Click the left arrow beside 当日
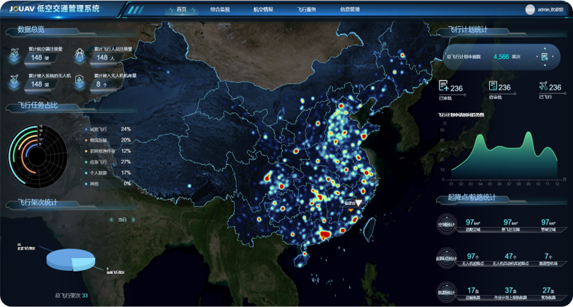This screenshot has height=307, width=573. 111,220
